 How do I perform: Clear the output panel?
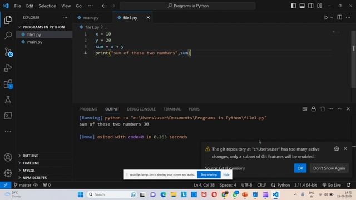[x=305, y=109]
